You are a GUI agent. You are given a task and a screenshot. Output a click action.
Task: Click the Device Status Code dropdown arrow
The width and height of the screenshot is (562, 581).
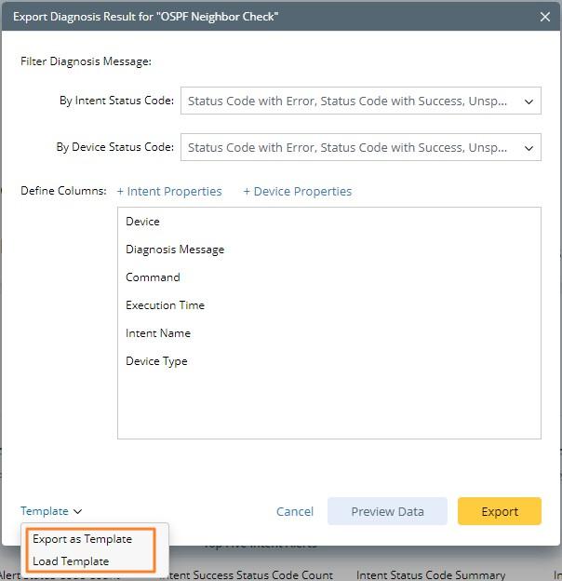pos(529,147)
